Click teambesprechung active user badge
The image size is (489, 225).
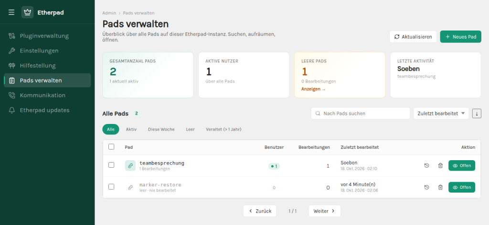(x=274, y=166)
